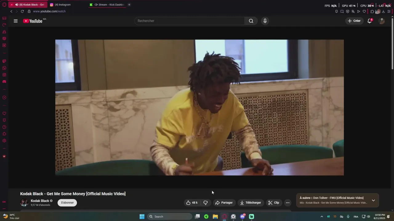The width and height of the screenshot is (394, 221).
Task: Open GX Corner gamepad icon in sidebar
Action: coord(4,18)
